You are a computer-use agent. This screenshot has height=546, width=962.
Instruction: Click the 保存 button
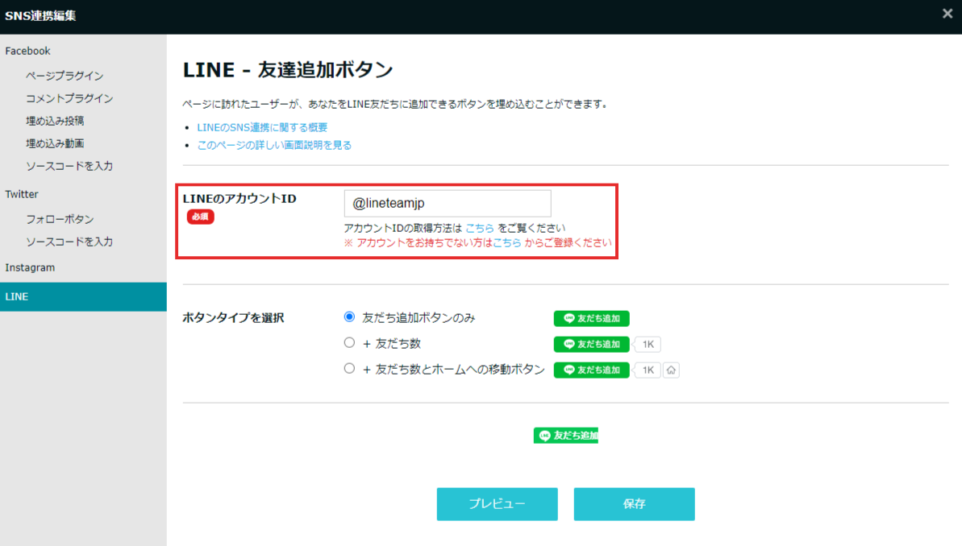(634, 503)
